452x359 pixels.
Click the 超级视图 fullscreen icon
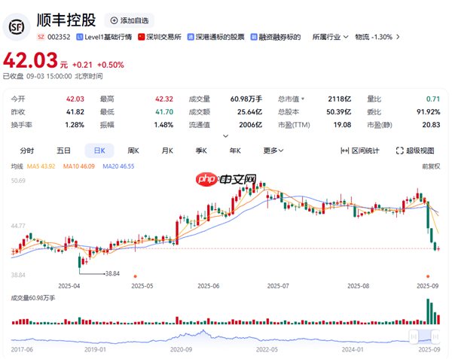point(400,151)
